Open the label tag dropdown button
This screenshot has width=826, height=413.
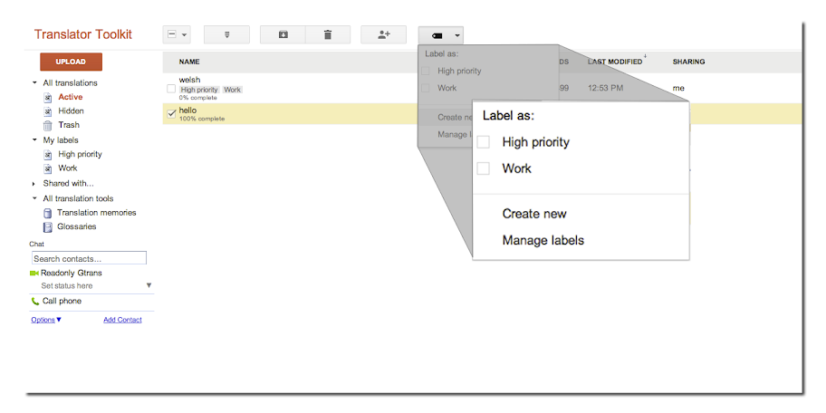(441, 35)
